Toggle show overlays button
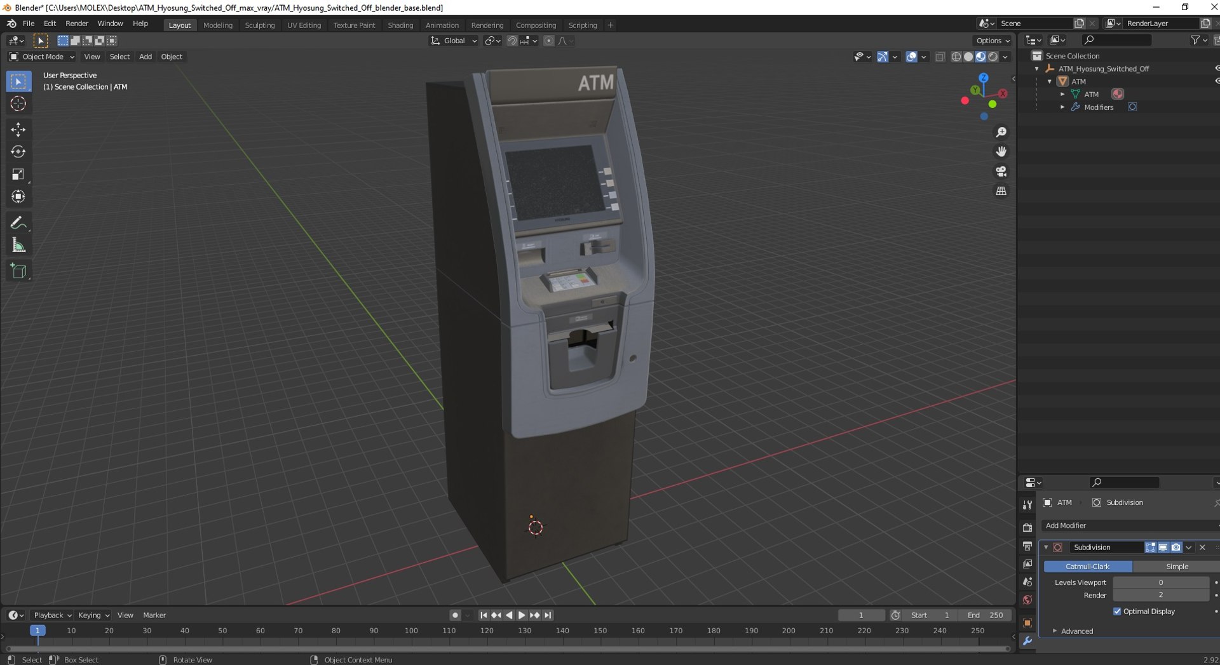The image size is (1220, 665). (912, 57)
